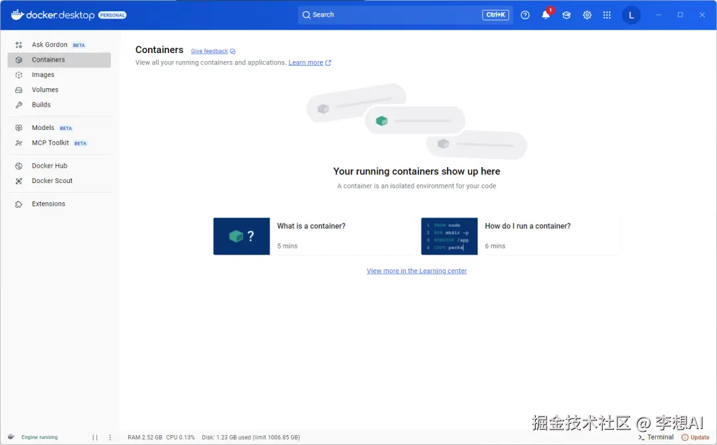Click the Volumes drive icon
Viewport: 717px width, 445px height.
coord(19,90)
